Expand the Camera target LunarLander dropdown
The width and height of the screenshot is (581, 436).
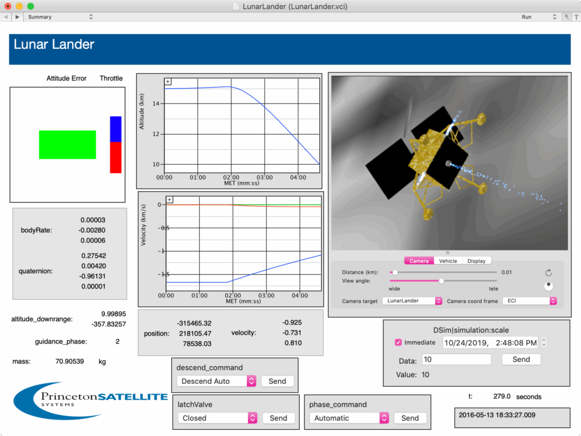click(412, 301)
